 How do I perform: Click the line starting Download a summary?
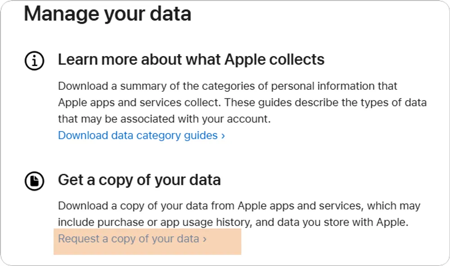click(227, 86)
